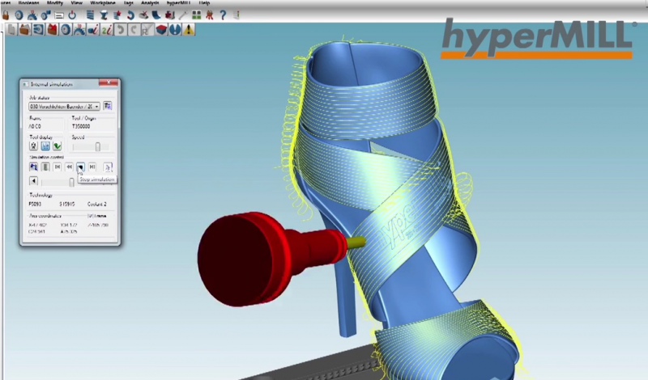
Task: Click the step-forward simulation button
Action: (x=92, y=167)
